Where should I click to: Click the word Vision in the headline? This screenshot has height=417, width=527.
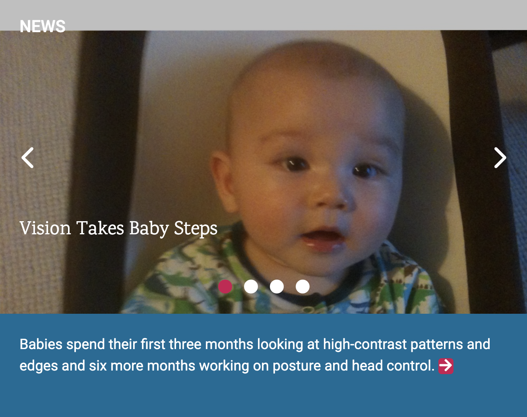tap(45, 228)
